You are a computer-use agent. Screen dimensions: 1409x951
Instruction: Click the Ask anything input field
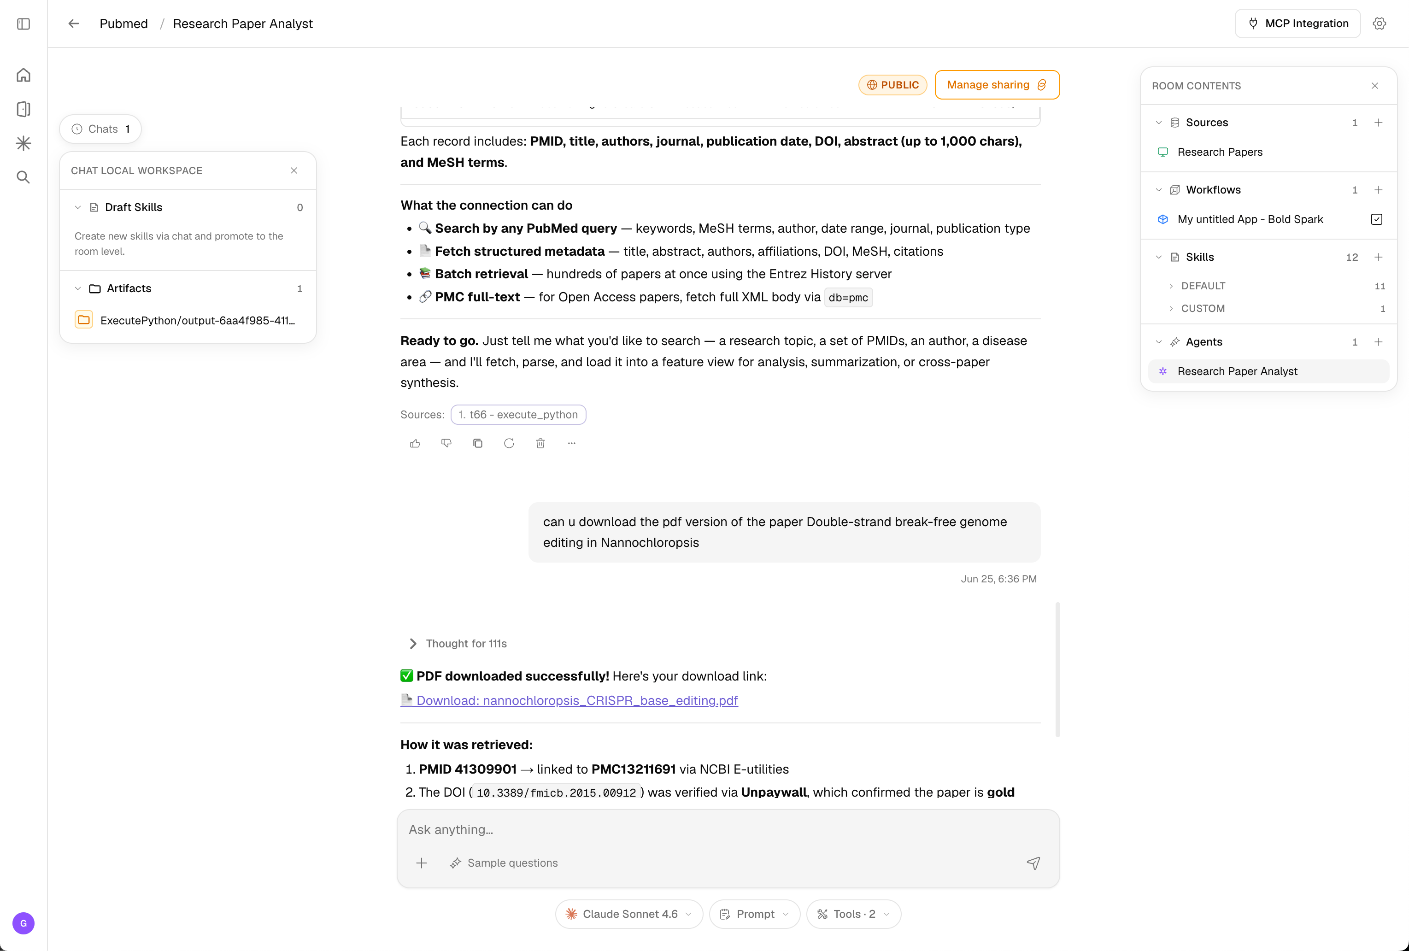point(728,829)
